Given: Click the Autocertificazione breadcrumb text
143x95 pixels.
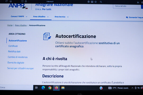Looking at the screenshot, I should coord(37,25).
